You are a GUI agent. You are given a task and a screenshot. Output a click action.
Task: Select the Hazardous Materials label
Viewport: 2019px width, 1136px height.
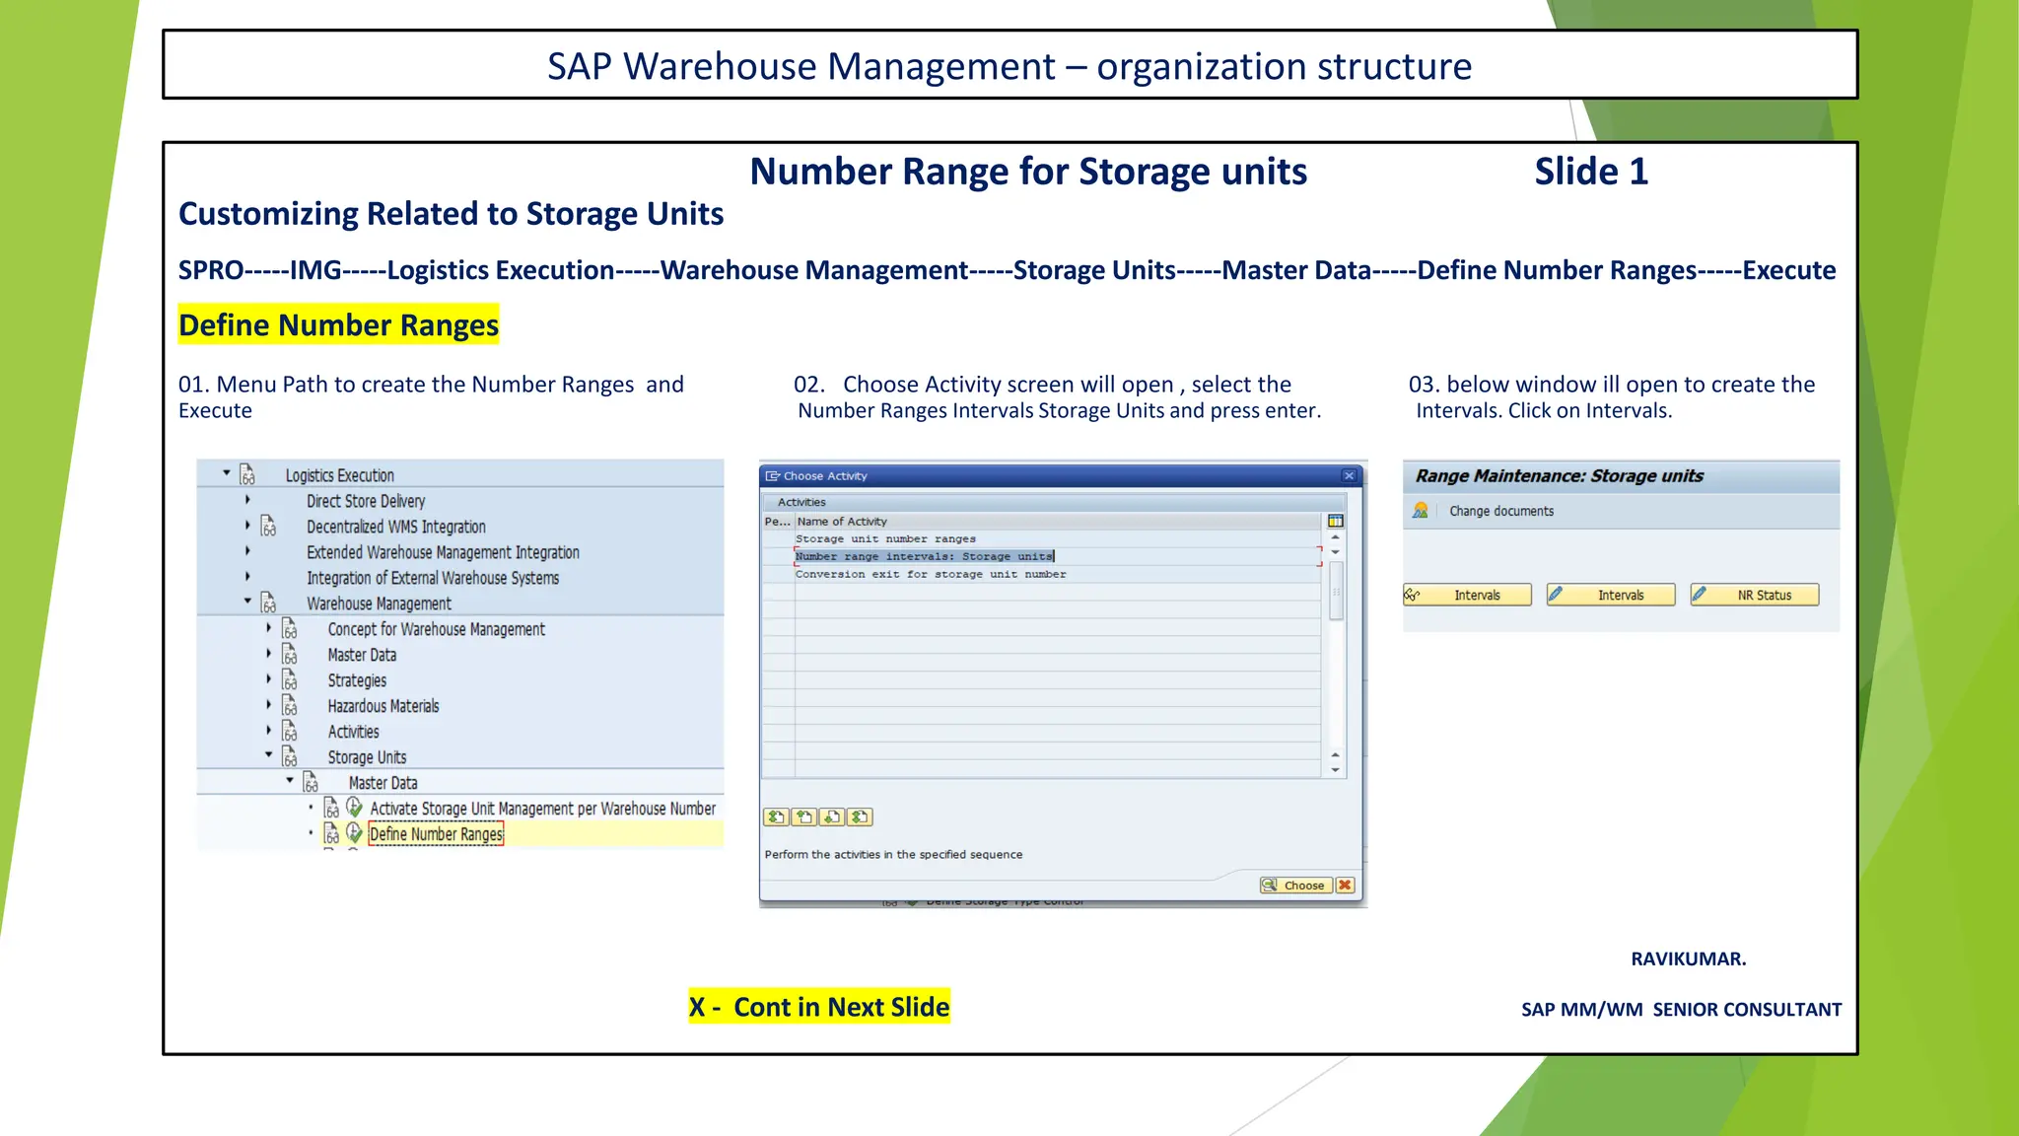pos(383,706)
